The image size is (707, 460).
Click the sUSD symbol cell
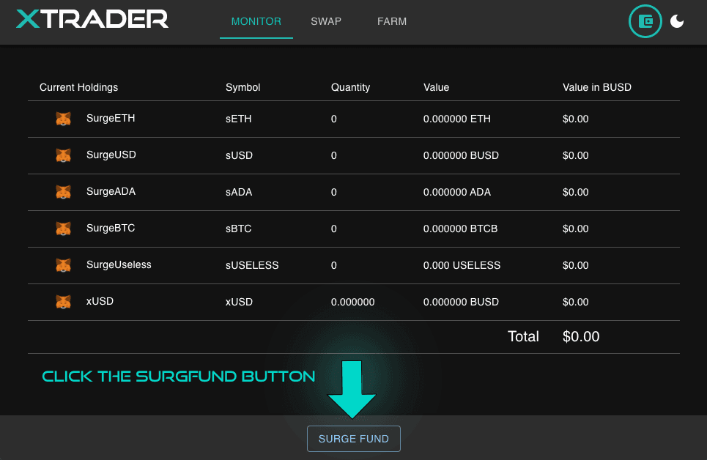pyautogui.click(x=239, y=155)
